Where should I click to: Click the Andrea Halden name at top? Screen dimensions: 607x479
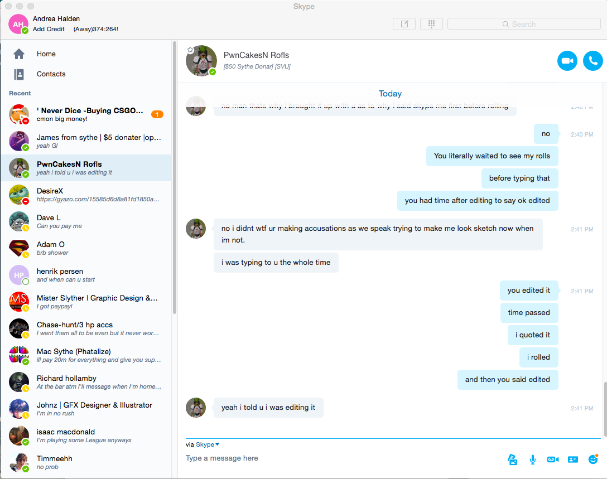(56, 18)
